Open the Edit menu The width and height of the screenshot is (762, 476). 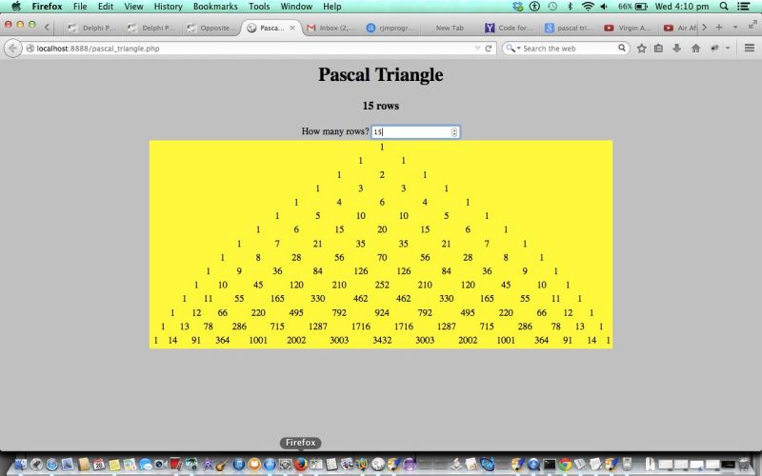pos(106,7)
